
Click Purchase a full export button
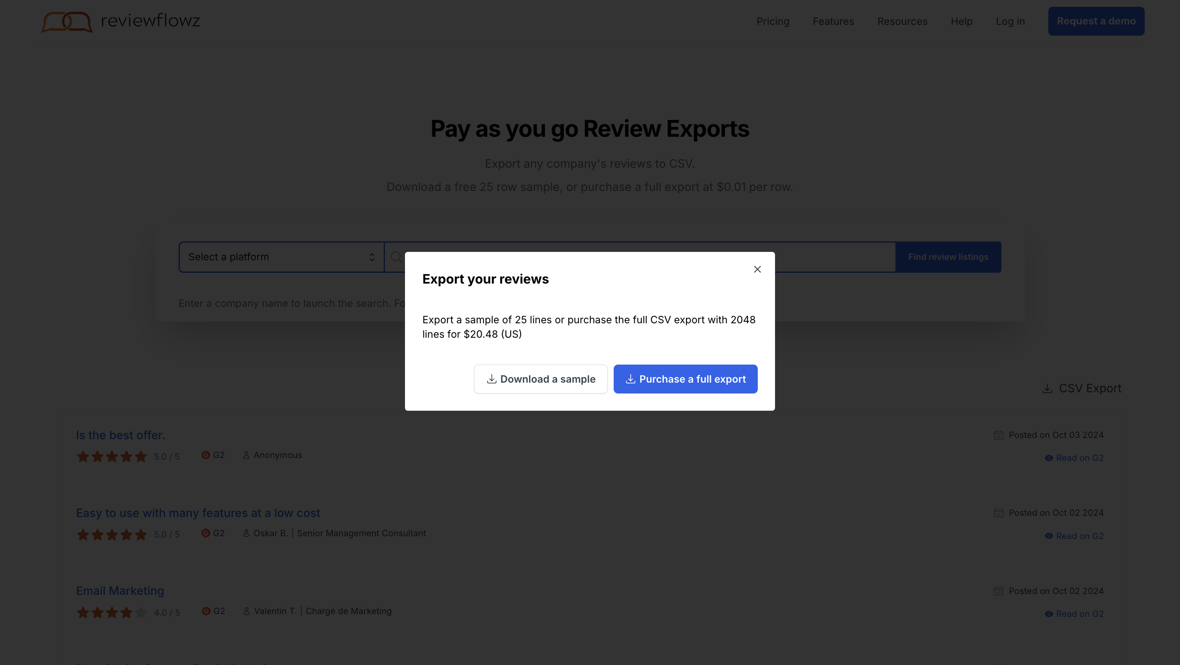coord(685,379)
